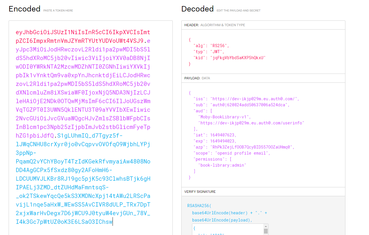
Task: Click inside the public key text box
Action: (x=228, y=230)
